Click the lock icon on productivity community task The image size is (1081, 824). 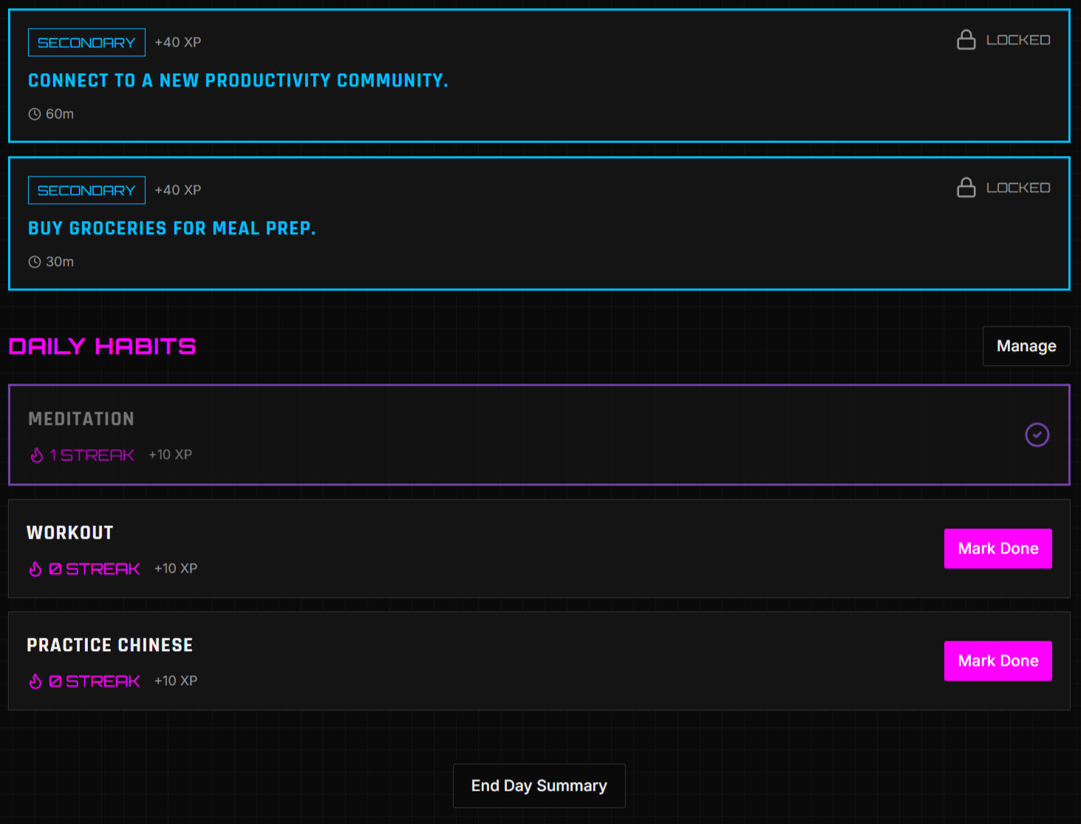966,40
